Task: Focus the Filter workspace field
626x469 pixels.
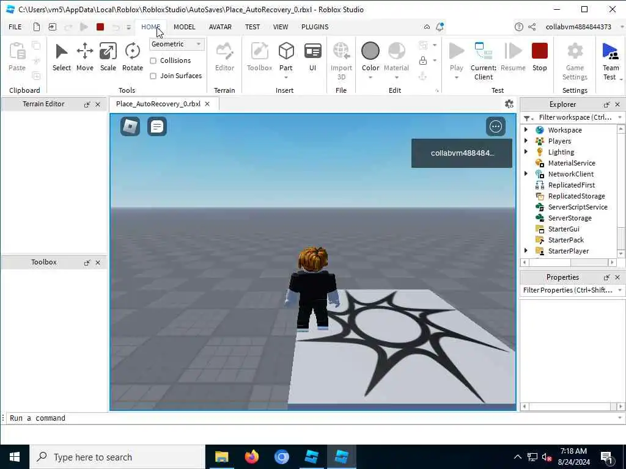Action: pos(575,117)
